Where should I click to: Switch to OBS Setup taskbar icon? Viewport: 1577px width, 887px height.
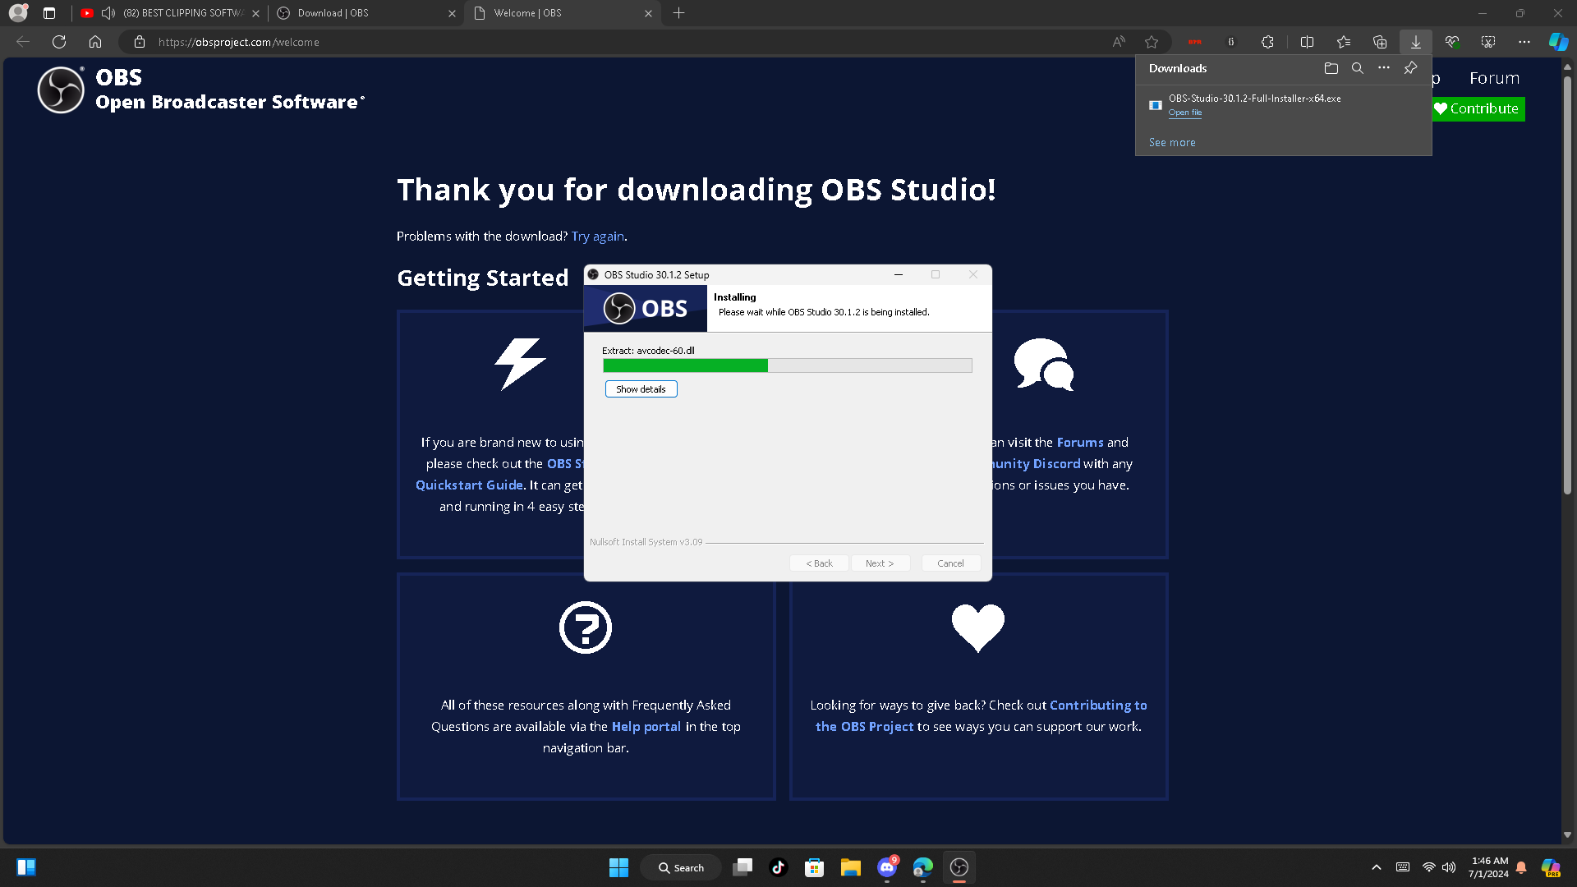[959, 867]
